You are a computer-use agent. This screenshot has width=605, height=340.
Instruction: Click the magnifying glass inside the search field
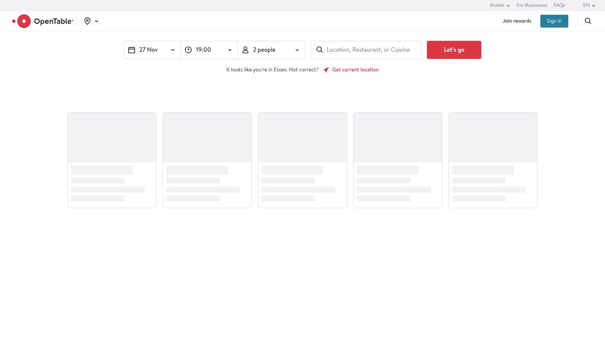coord(320,49)
